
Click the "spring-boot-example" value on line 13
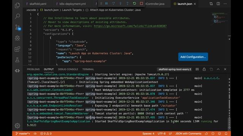point(90,61)
